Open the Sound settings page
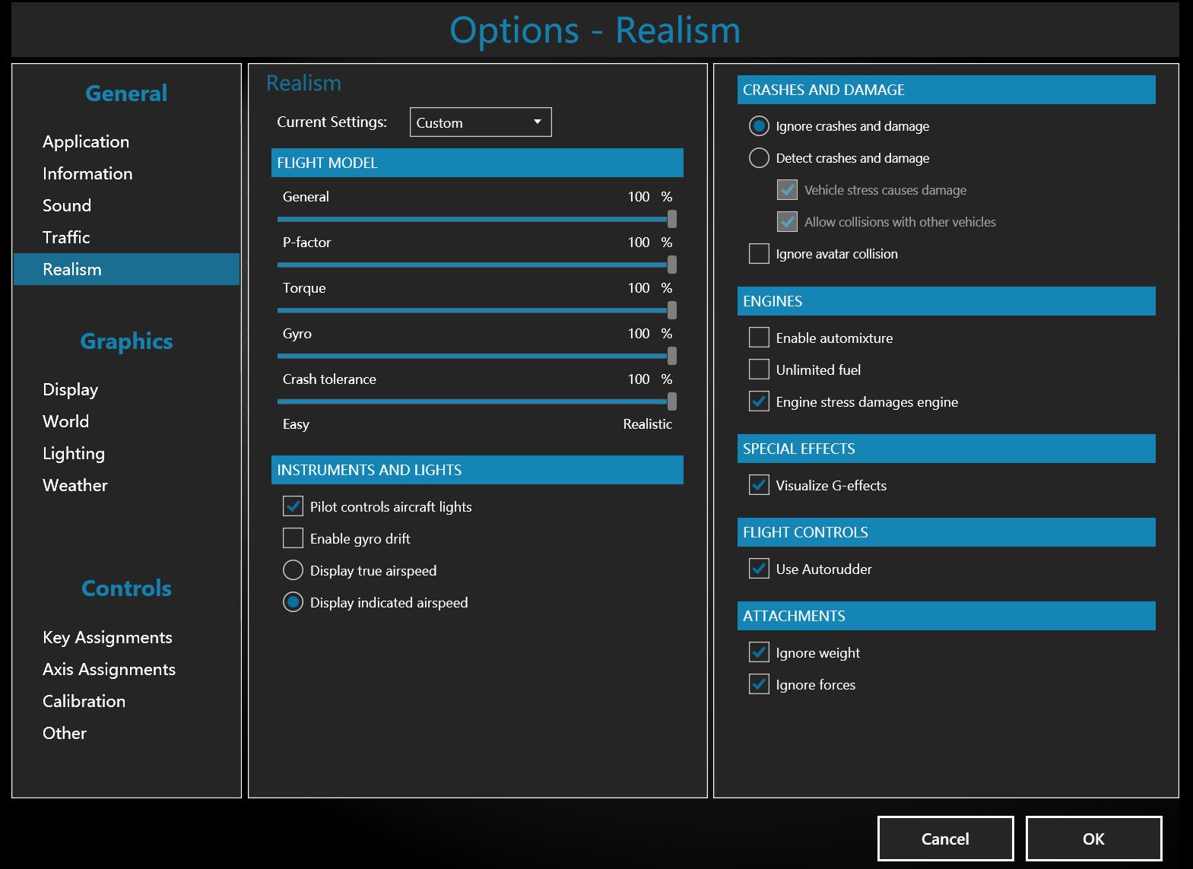Image resolution: width=1193 pixels, height=869 pixels. point(67,205)
